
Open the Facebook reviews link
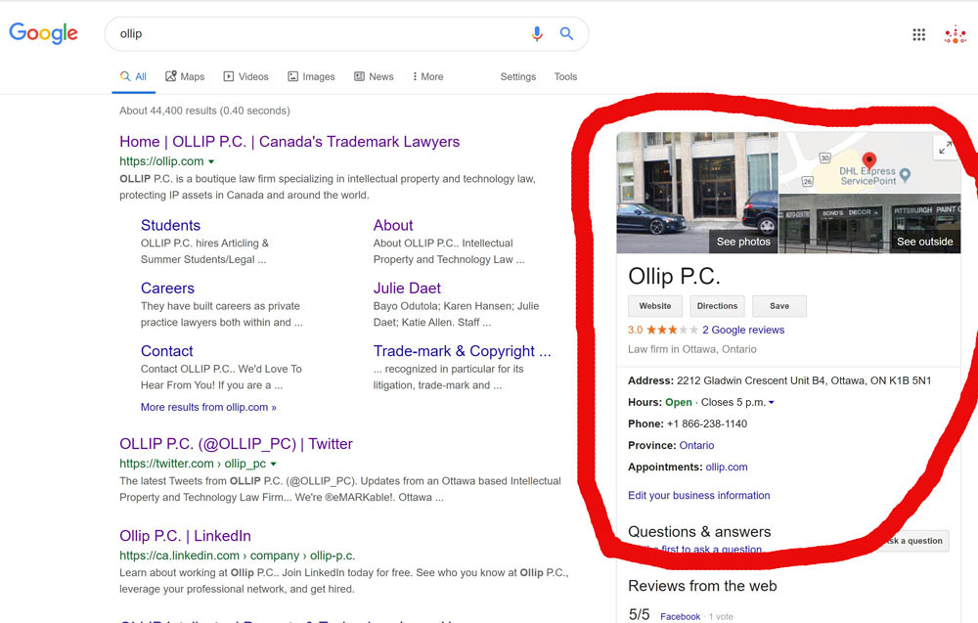tap(680, 617)
